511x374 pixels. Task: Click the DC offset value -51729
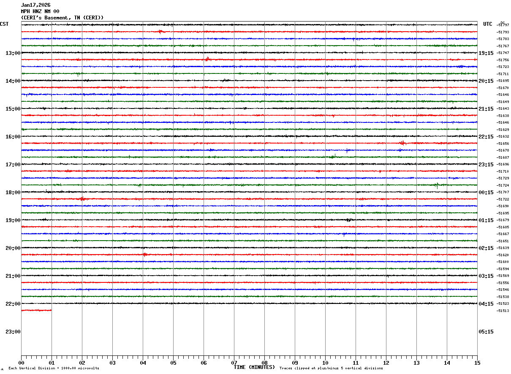click(x=503, y=178)
